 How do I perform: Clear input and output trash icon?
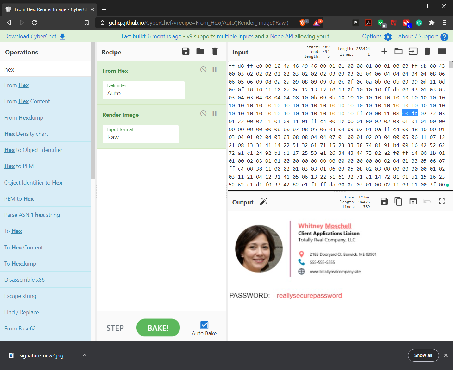point(427,51)
